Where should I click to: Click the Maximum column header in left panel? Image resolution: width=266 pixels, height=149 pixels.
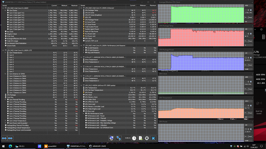click(x=73, y=5)
